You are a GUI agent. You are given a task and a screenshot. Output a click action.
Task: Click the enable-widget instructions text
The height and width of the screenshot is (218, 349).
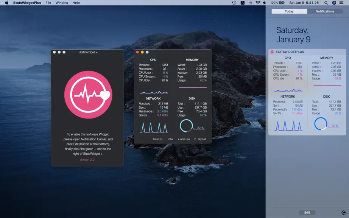point(88,144)
